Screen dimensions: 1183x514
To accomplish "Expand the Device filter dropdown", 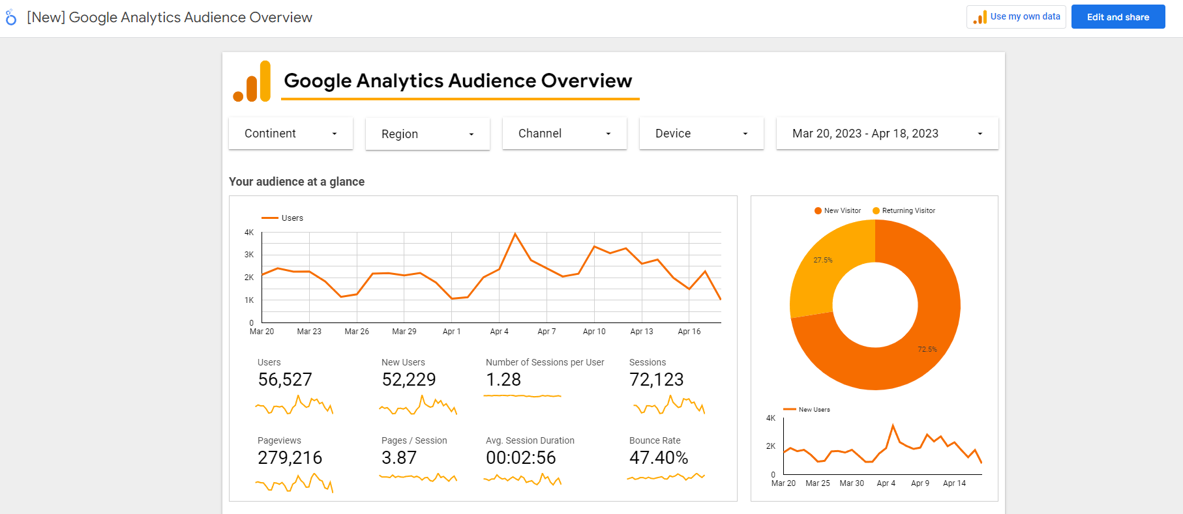I will [x=702, y=134].
